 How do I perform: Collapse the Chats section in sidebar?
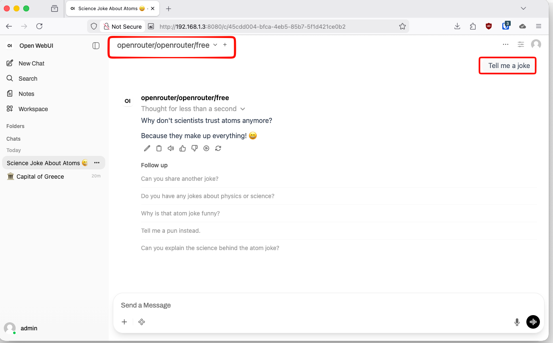click(x=14, y=139)
